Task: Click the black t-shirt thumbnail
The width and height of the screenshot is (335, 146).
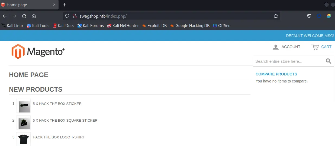Action: [24, 139]
